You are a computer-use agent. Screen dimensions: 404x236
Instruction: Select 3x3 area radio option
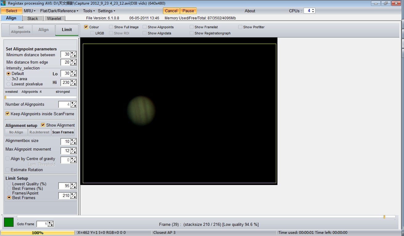coord(9,79)
